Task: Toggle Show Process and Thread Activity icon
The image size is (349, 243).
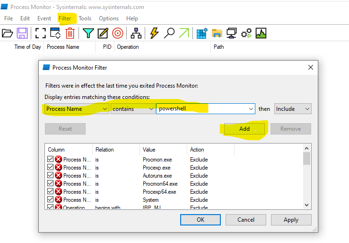Action: 246,34
